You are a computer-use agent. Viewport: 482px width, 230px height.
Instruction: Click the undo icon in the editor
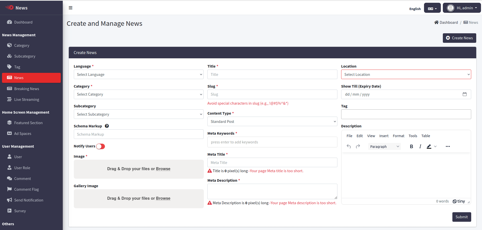(349, 146)
